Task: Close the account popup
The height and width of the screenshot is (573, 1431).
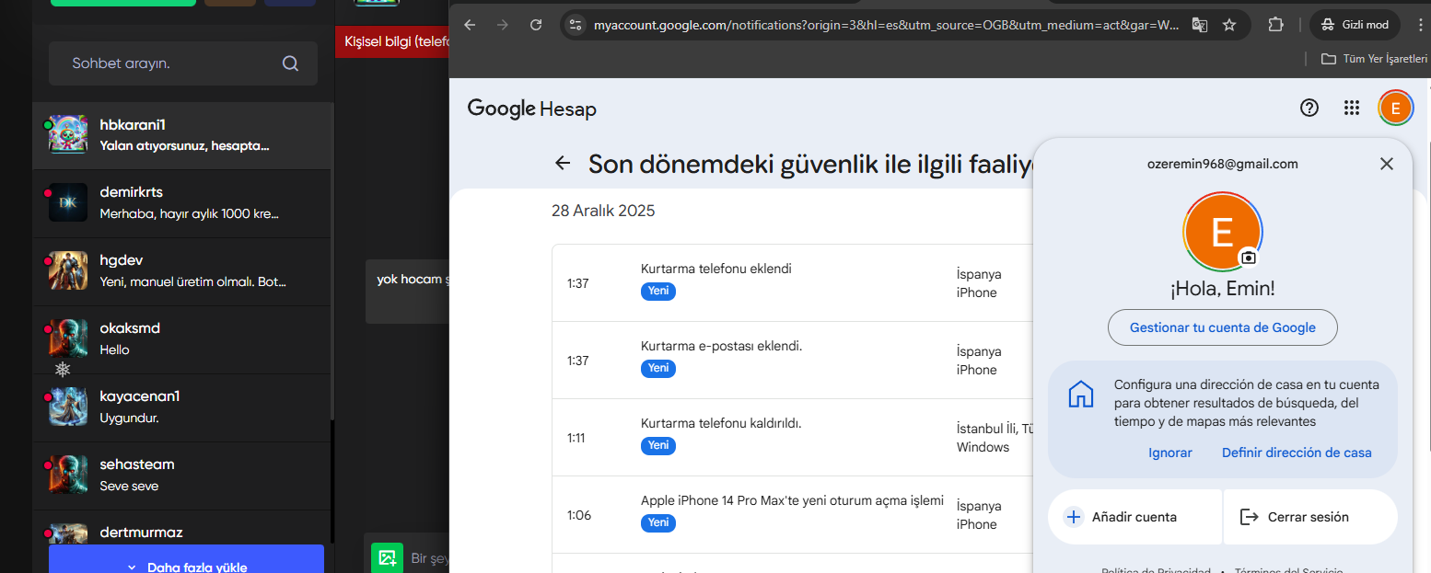Action: pos(1387,164)
